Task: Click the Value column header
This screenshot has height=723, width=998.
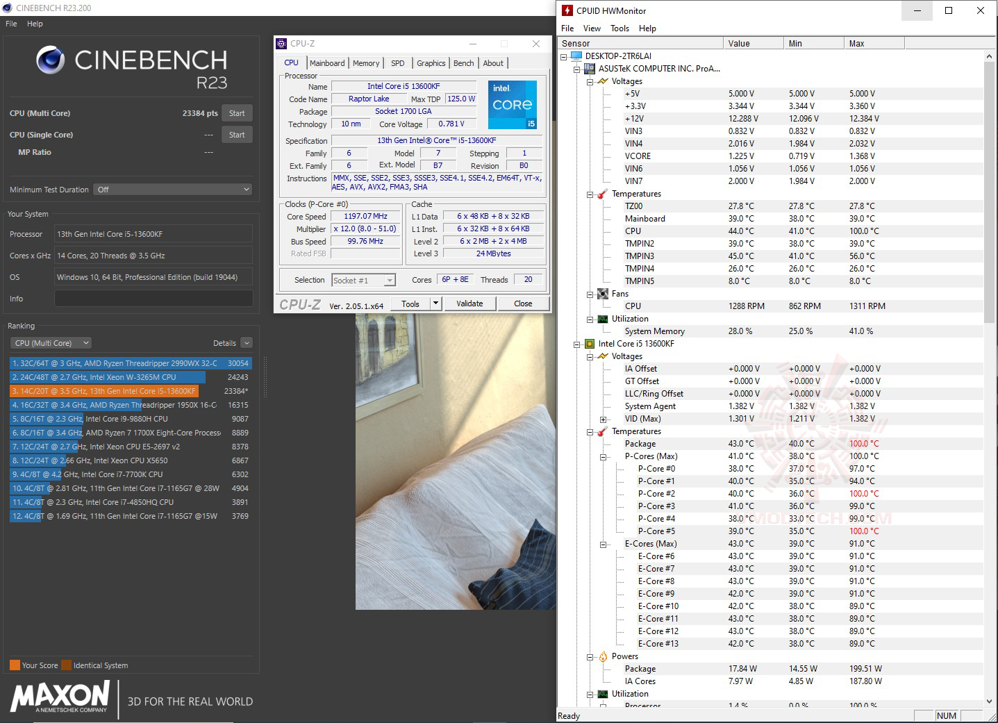Action: pos(753,43)
